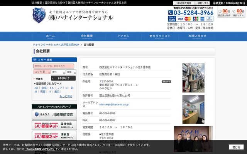Open アクセス navigation item

123,37
